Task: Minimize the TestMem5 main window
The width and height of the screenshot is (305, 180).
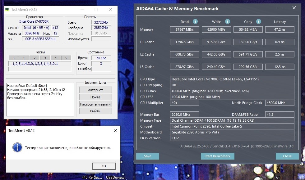Action: [x=82, y=10]
